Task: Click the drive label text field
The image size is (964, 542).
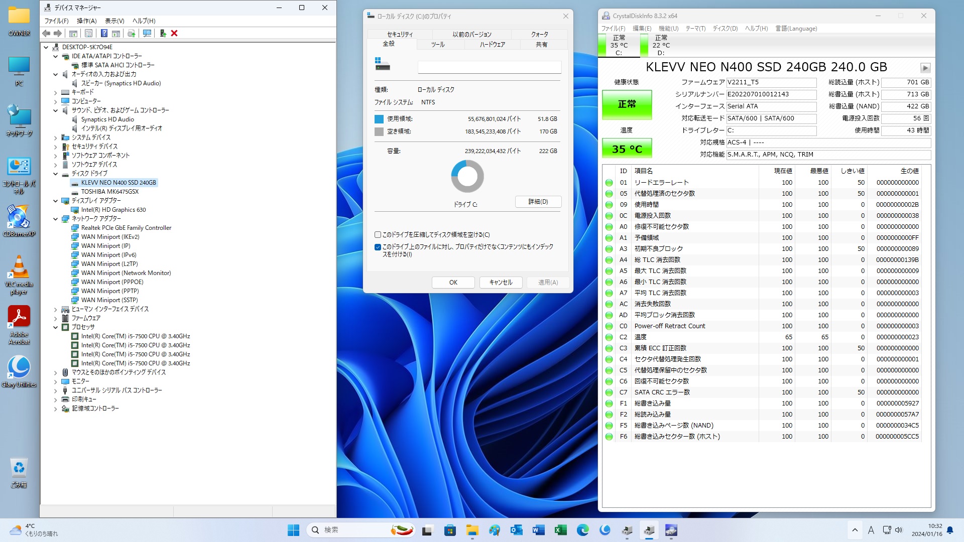Action: point(489,67)
